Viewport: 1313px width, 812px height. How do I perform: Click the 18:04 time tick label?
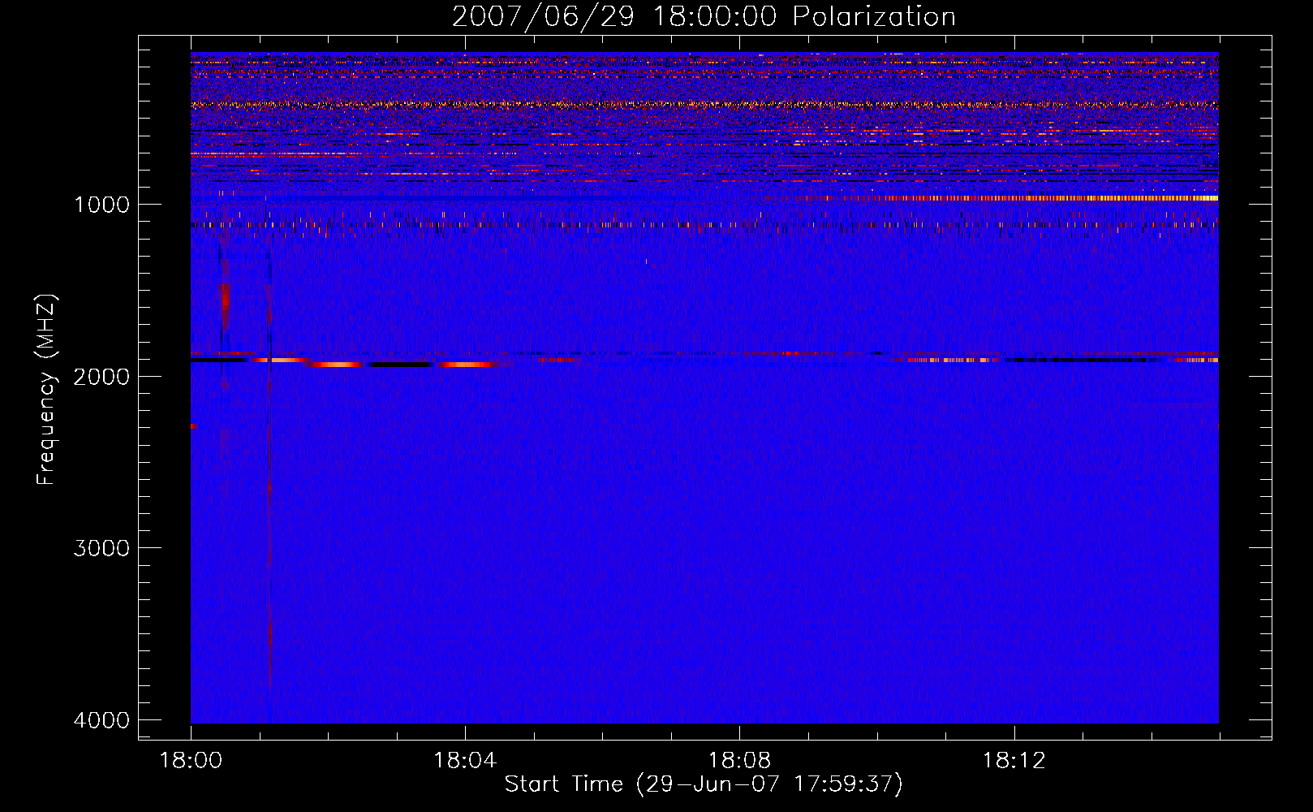pyautogui.click(x=465, y=761)
